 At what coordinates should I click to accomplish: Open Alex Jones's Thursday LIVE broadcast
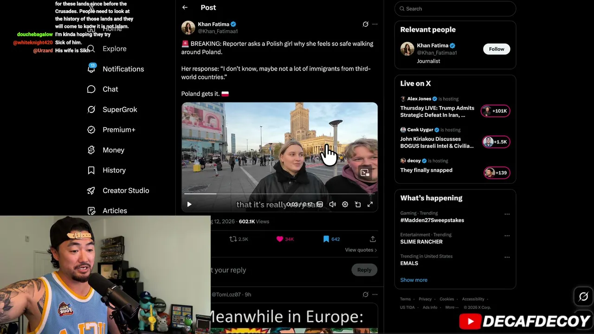437,112
